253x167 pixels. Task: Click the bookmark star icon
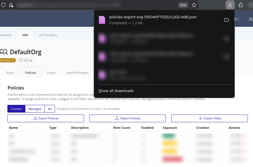tap(193, 5)
